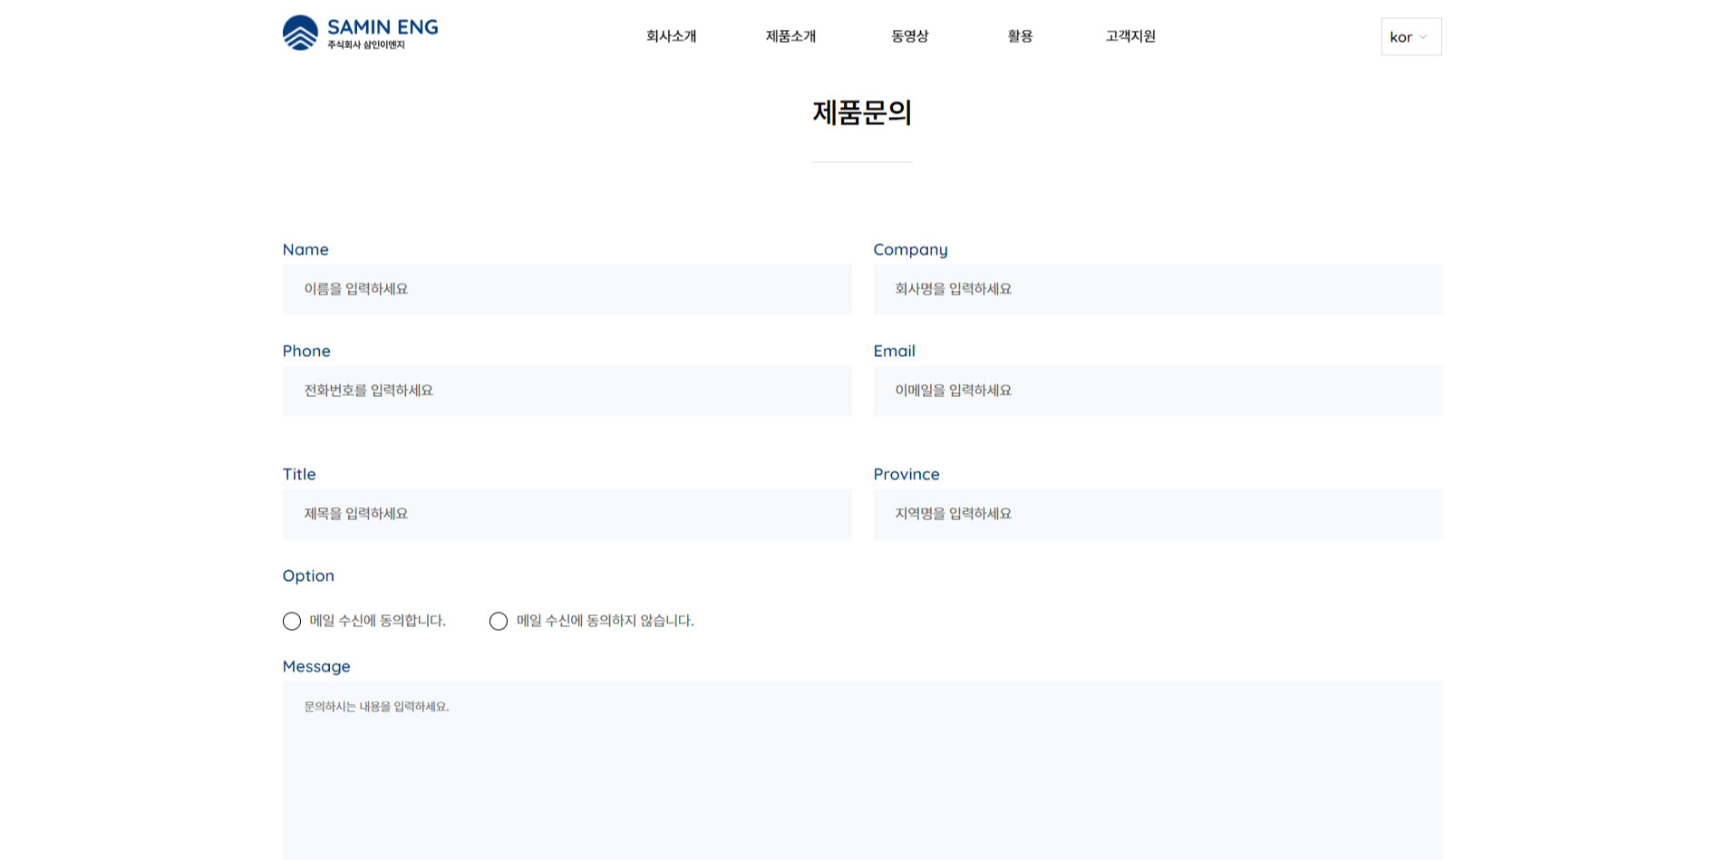
Task: Open the 제품소개 menu
Action: tap(790, 36)
